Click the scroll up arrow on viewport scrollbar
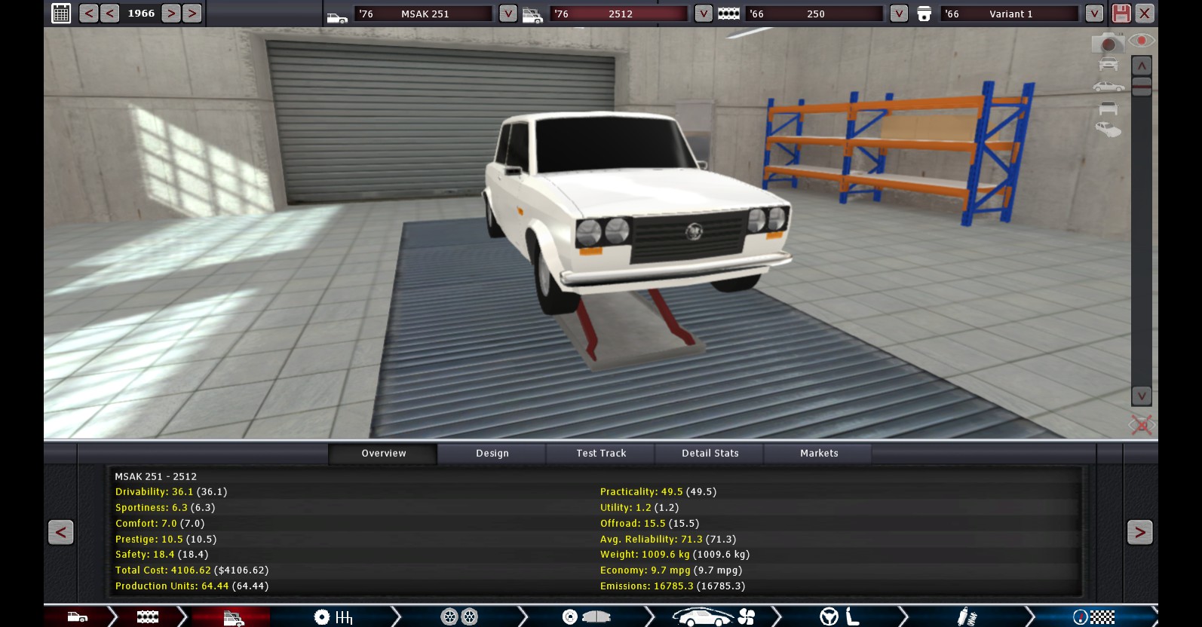The height and width of the screenshot is (627, 1202). click(x=1142, y=66)
